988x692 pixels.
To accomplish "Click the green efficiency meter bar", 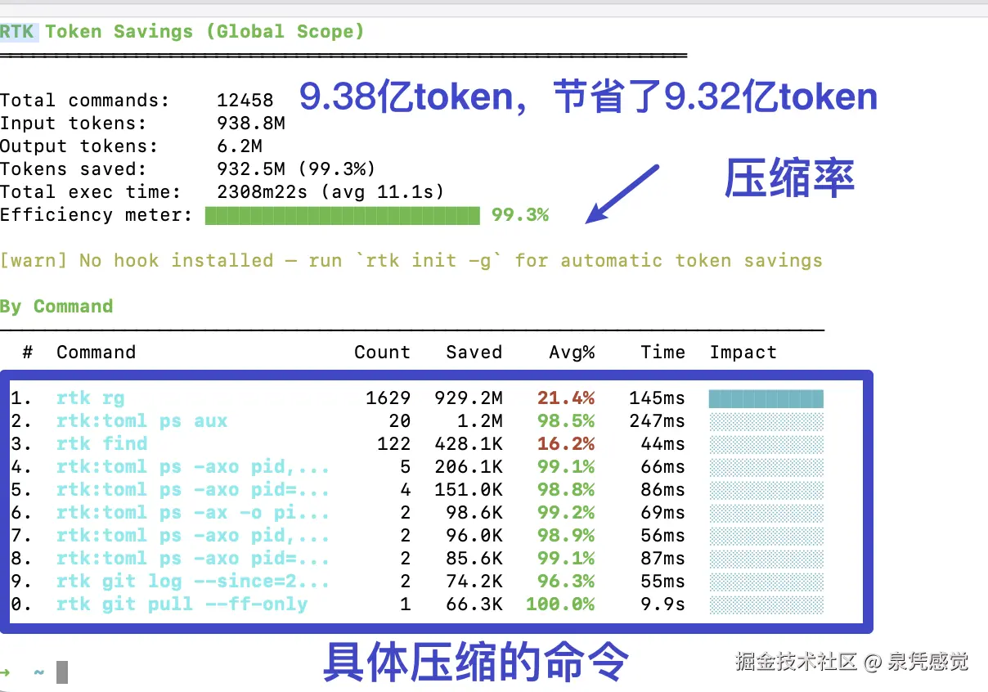I will 342,215.
